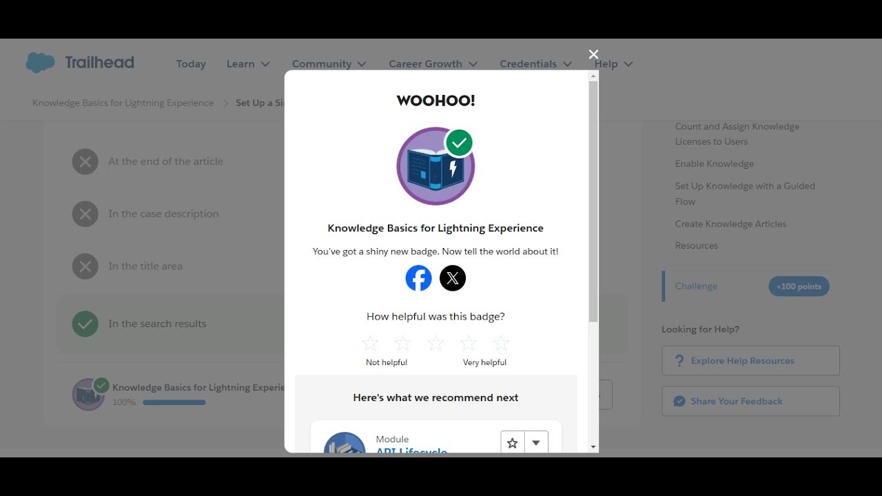Open Set Up Knowledge with a Guided Flow

pos(745,194)
